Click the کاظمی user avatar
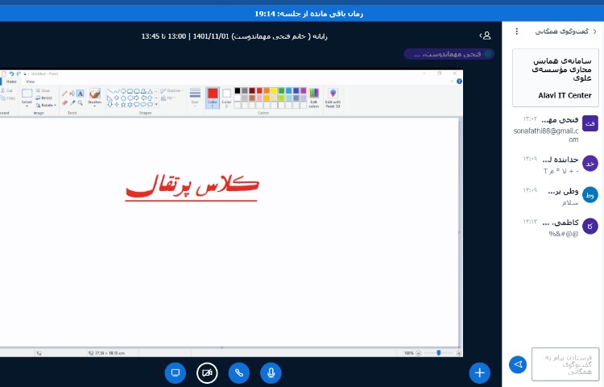 (590, 226)
